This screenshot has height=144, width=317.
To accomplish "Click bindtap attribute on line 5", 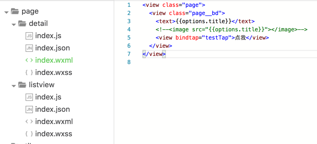I will 187,38.
